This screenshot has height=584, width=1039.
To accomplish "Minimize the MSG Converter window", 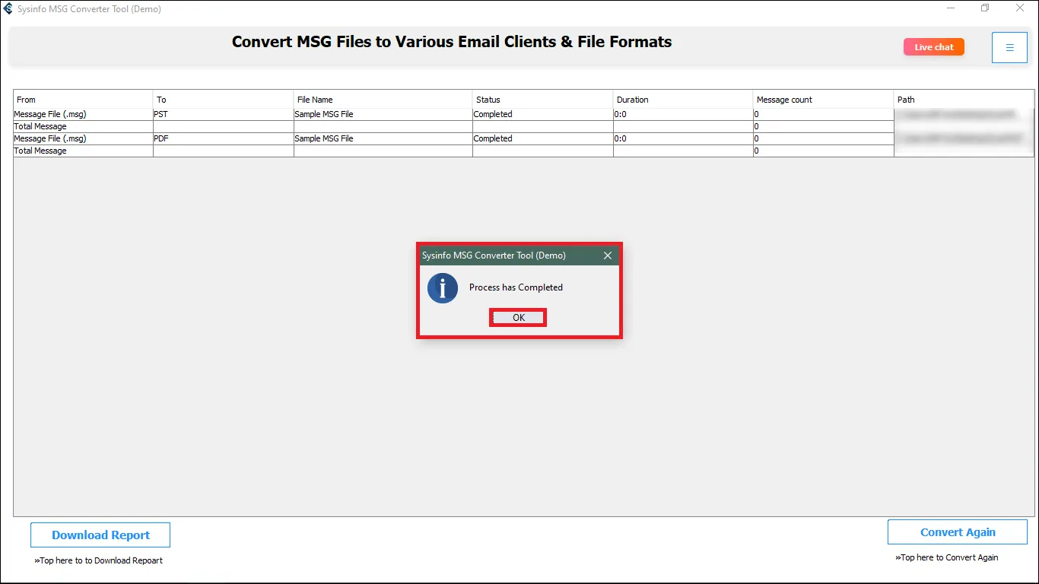I will point(952,8).
